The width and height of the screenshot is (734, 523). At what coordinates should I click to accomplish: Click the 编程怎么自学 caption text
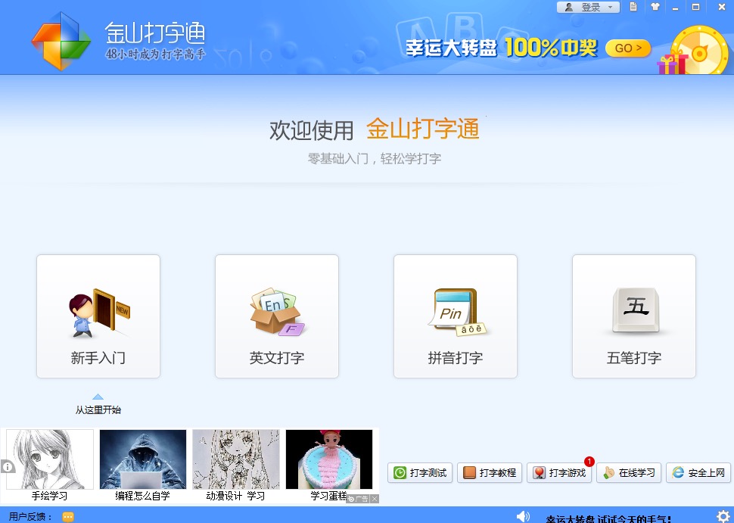click(x=143, y=496)
